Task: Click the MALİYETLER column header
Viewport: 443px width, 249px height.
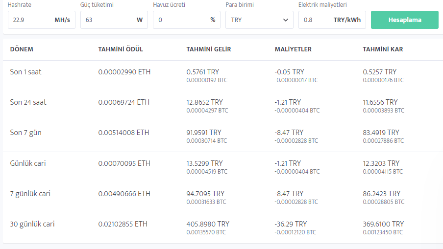Action: (x=293, y=49)
